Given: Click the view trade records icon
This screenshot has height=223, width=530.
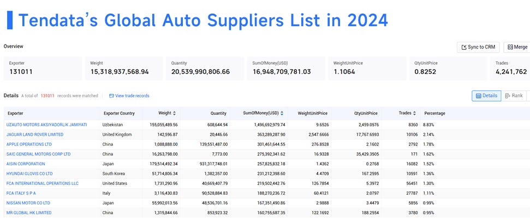Looking at the screenshot, I should pyautogui.click(x=111, y=96).
